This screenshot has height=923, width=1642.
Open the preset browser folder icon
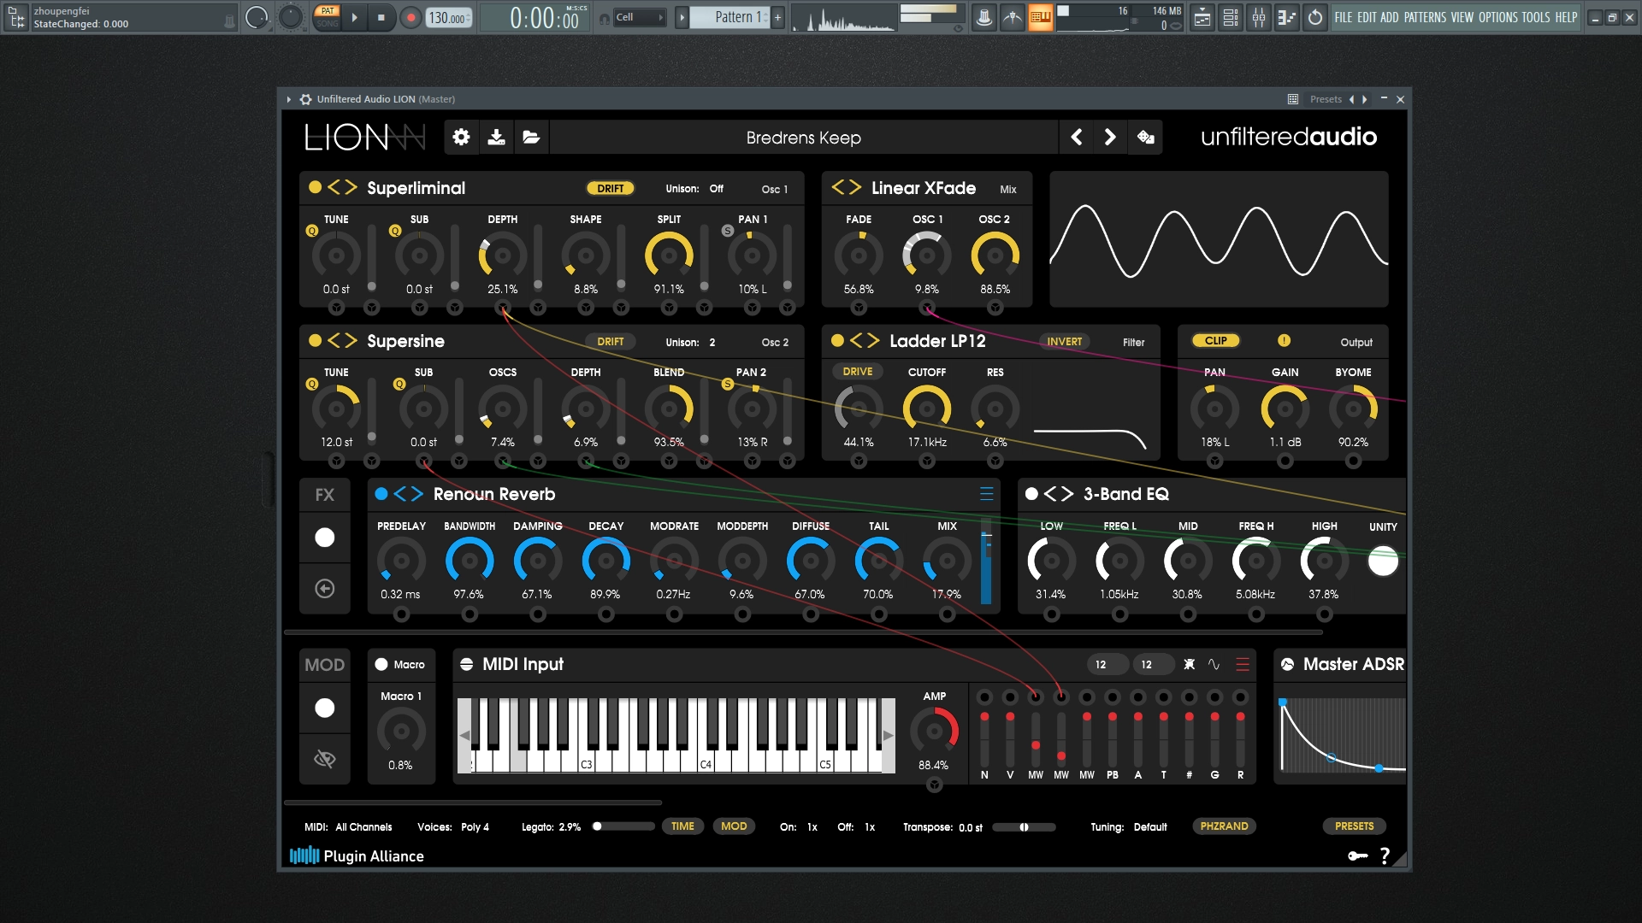click(531, 138)
